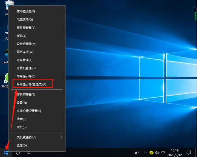The image size is (197, 157).
Task: Click the People icon in taskbar
Action: point(137,153)
